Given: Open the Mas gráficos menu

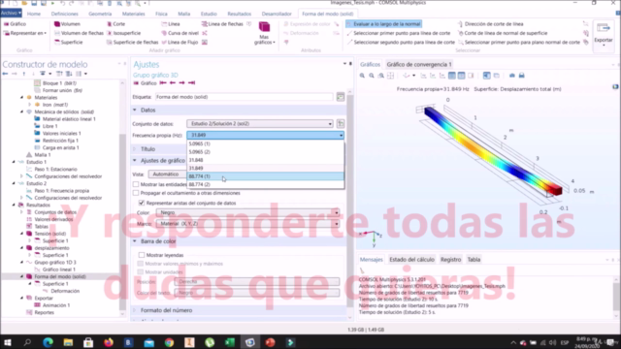Looking at the screenshot, I should 264,33.
